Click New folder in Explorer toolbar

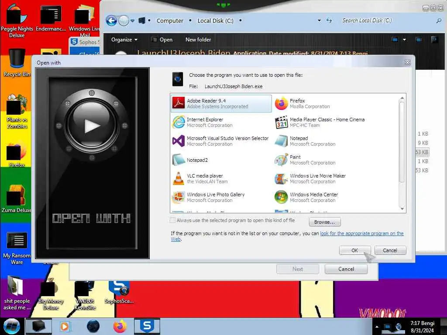tap(198, 40)
